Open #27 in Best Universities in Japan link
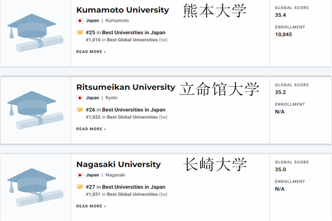 126,187
